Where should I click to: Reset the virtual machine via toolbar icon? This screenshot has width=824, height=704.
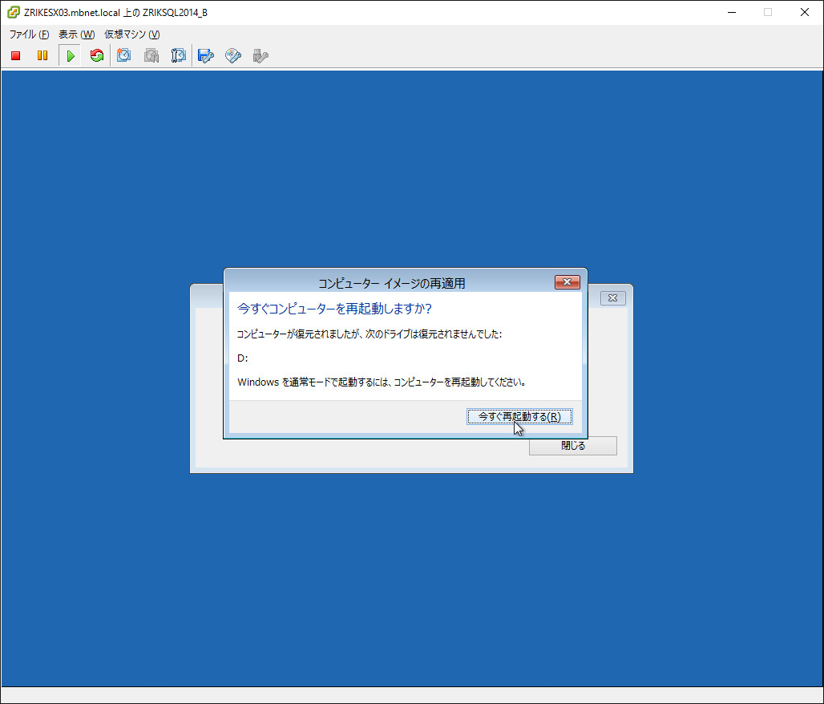pyautogui.click(x=97, y=56)
